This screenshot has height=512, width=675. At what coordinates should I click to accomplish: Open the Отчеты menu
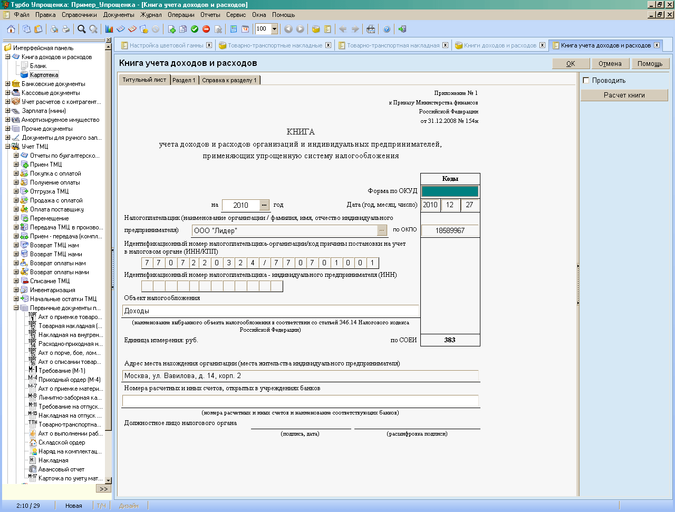(210, 15)
